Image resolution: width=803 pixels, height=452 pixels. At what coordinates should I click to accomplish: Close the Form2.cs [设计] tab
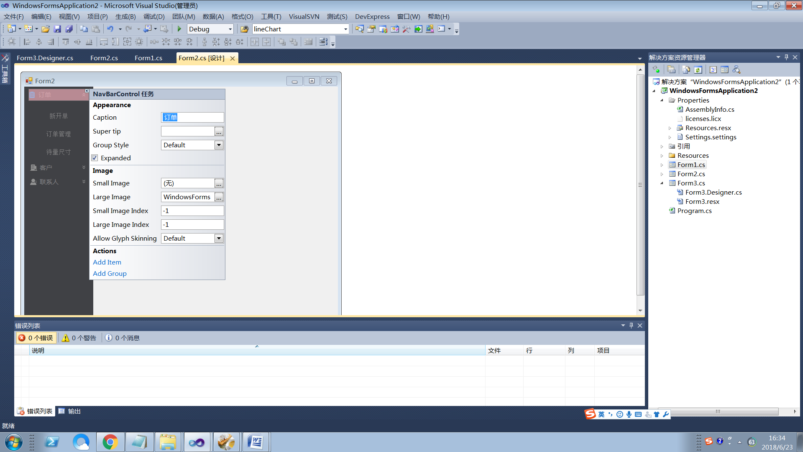(233, 58)
